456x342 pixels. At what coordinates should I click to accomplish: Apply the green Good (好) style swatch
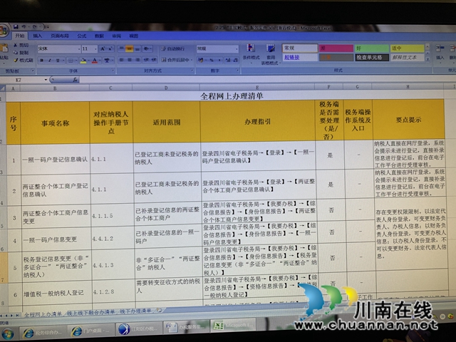coord(372,48)
